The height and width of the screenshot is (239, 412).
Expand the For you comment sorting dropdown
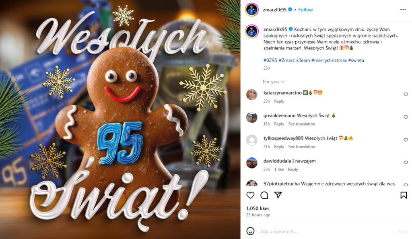click(274, 82)
